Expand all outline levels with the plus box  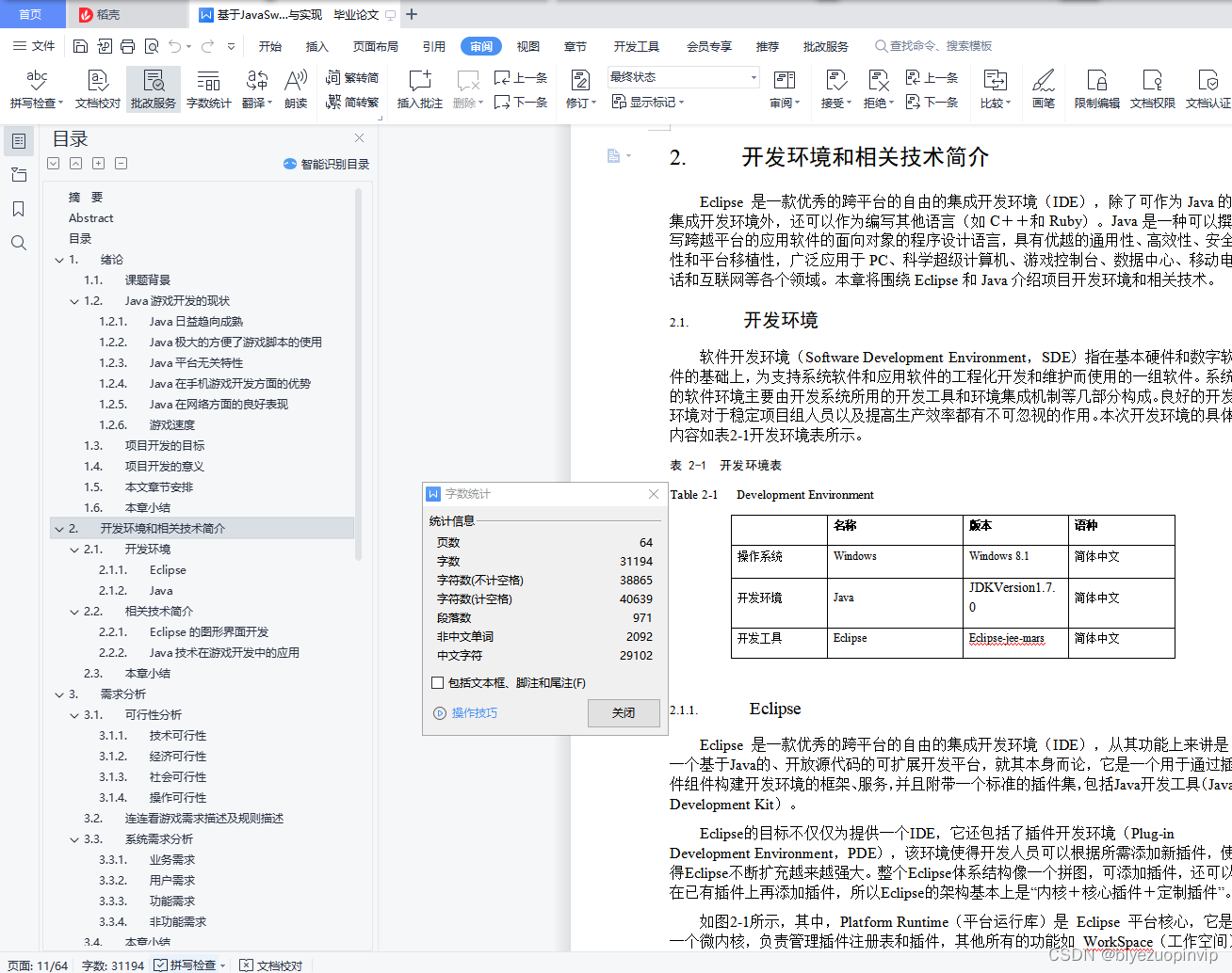tap(98, 164)
